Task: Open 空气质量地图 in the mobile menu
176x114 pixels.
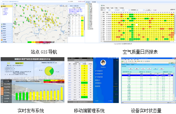Action: [x=99, y=77]
